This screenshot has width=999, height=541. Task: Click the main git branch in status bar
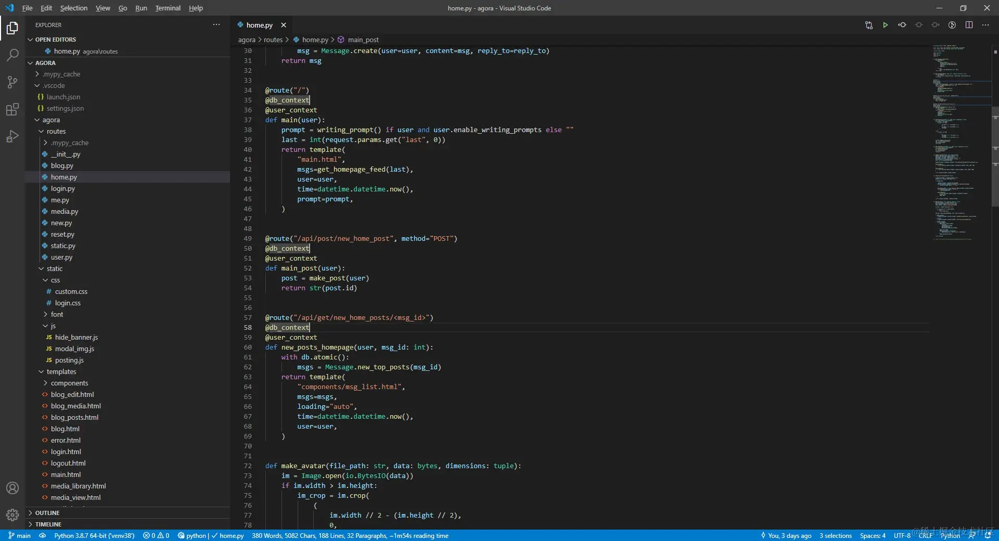(19, 535)
